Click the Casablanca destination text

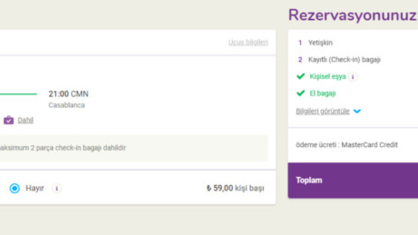coord(67,105)
